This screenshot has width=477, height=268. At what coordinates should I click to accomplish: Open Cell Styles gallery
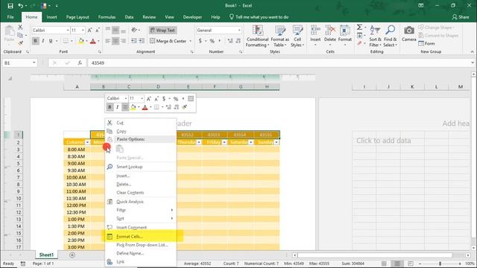click(x=297, y=36)
